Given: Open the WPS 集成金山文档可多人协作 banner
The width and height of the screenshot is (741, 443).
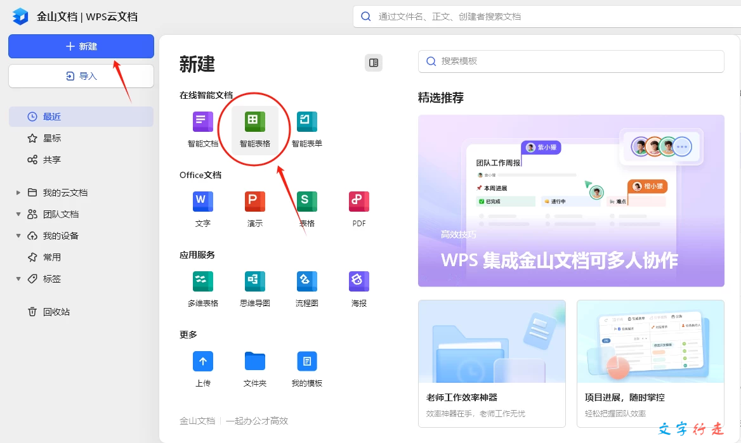Looking at the screenshot, I should coord(571,201).
